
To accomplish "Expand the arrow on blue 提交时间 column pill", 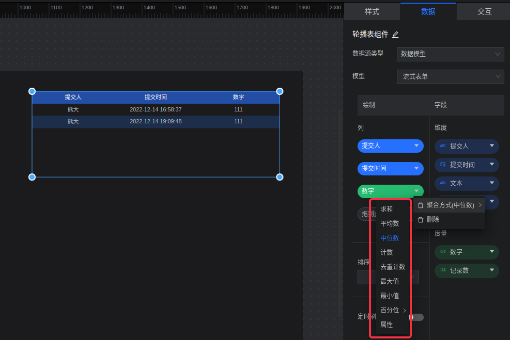I will tap(416, 168).
